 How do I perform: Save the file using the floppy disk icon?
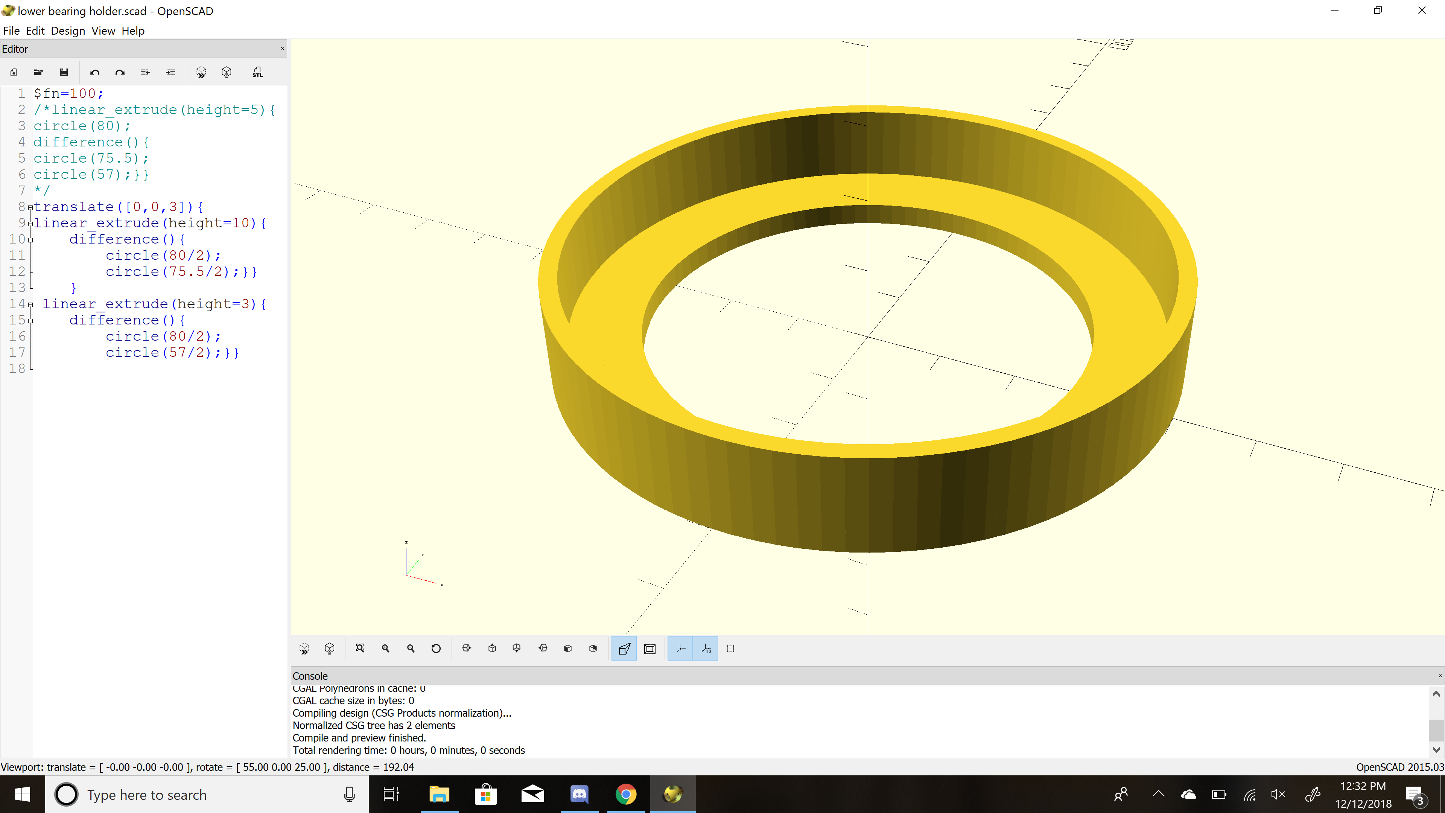(x=63, y=72)
